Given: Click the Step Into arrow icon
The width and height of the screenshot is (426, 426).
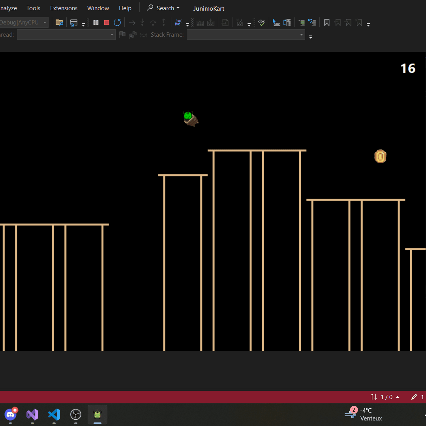Looking at the screenshot, I should pyautogui.click(x=142, y=23).
